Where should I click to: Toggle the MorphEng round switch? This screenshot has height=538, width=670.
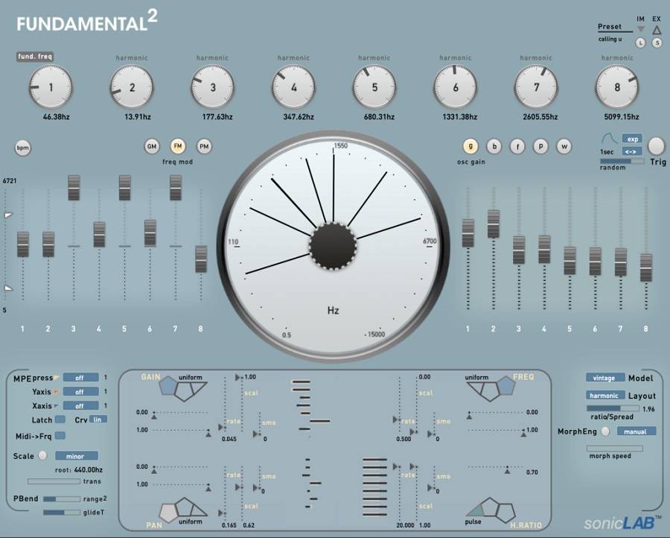pyautogui.click(x=605, y=431)
